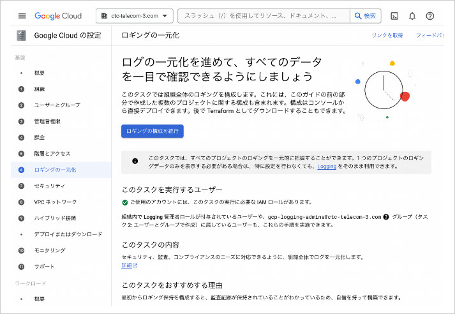Click step 2 icon for ユーザーとグループ
The width and height of the screenshot is (455, 314).
pyautogui.click(x=21, y=105)
